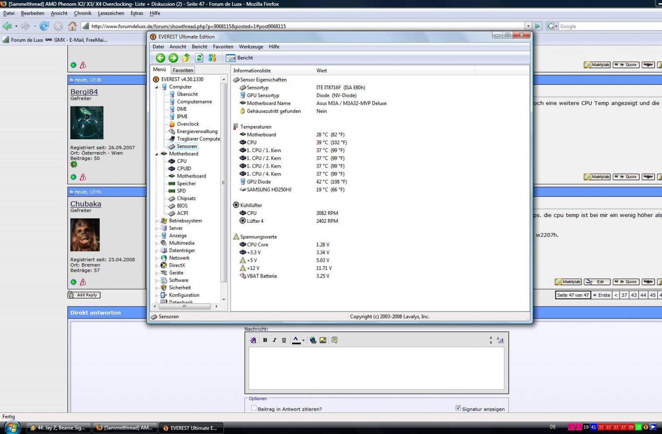
Task: Click Windows Start orb
Action: click(12, 427)
